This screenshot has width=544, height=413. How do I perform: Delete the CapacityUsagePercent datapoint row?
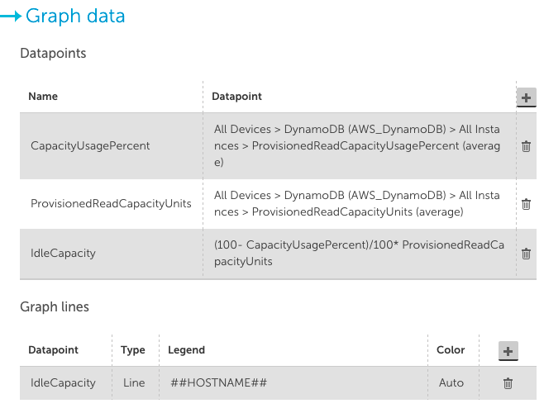(x=526, y=146)
